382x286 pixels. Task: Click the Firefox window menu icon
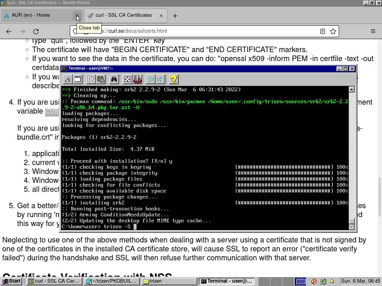(x=3, y=3)
